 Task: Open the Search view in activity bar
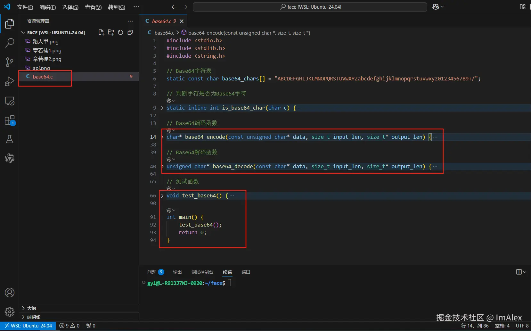(x=10, y=43)
